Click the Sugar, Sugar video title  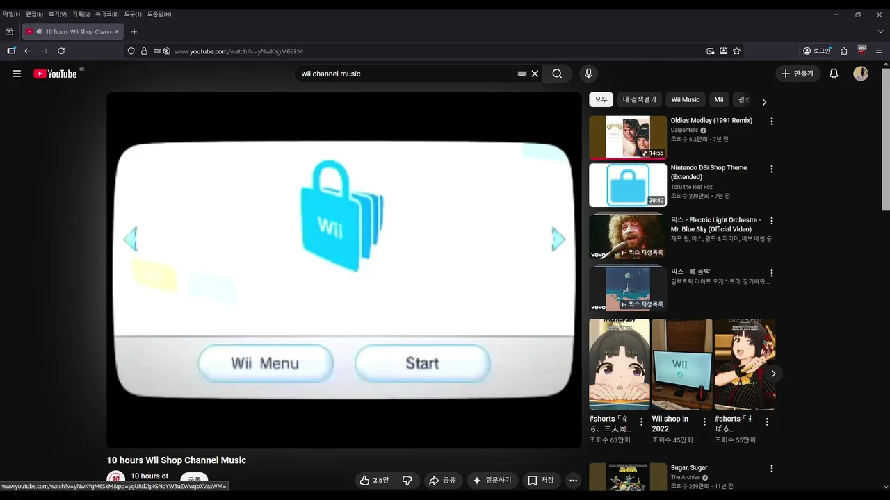tap(689, 468)
